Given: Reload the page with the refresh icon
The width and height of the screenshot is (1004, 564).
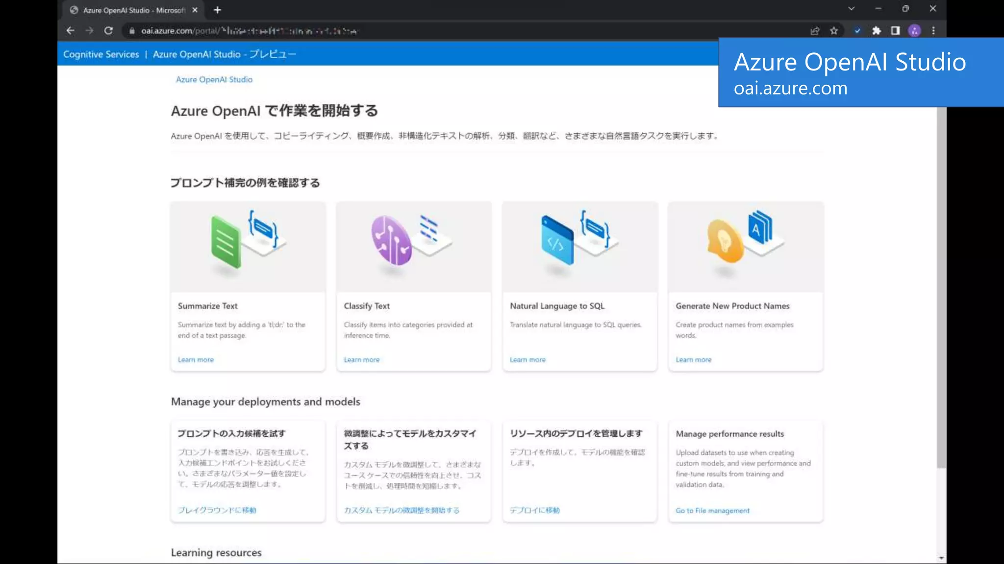Looking at the screenshot, I should tap(108, 31).
